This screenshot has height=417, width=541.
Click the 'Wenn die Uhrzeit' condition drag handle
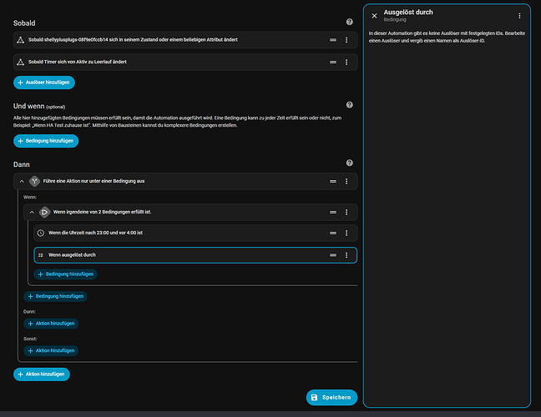[x=333, y=234]
